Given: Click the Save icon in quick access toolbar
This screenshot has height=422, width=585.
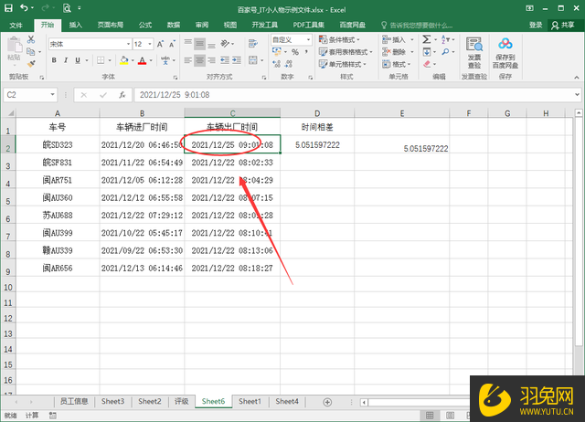Looking at the screenshot, I should pyautogui.click(x=8, y=8).
